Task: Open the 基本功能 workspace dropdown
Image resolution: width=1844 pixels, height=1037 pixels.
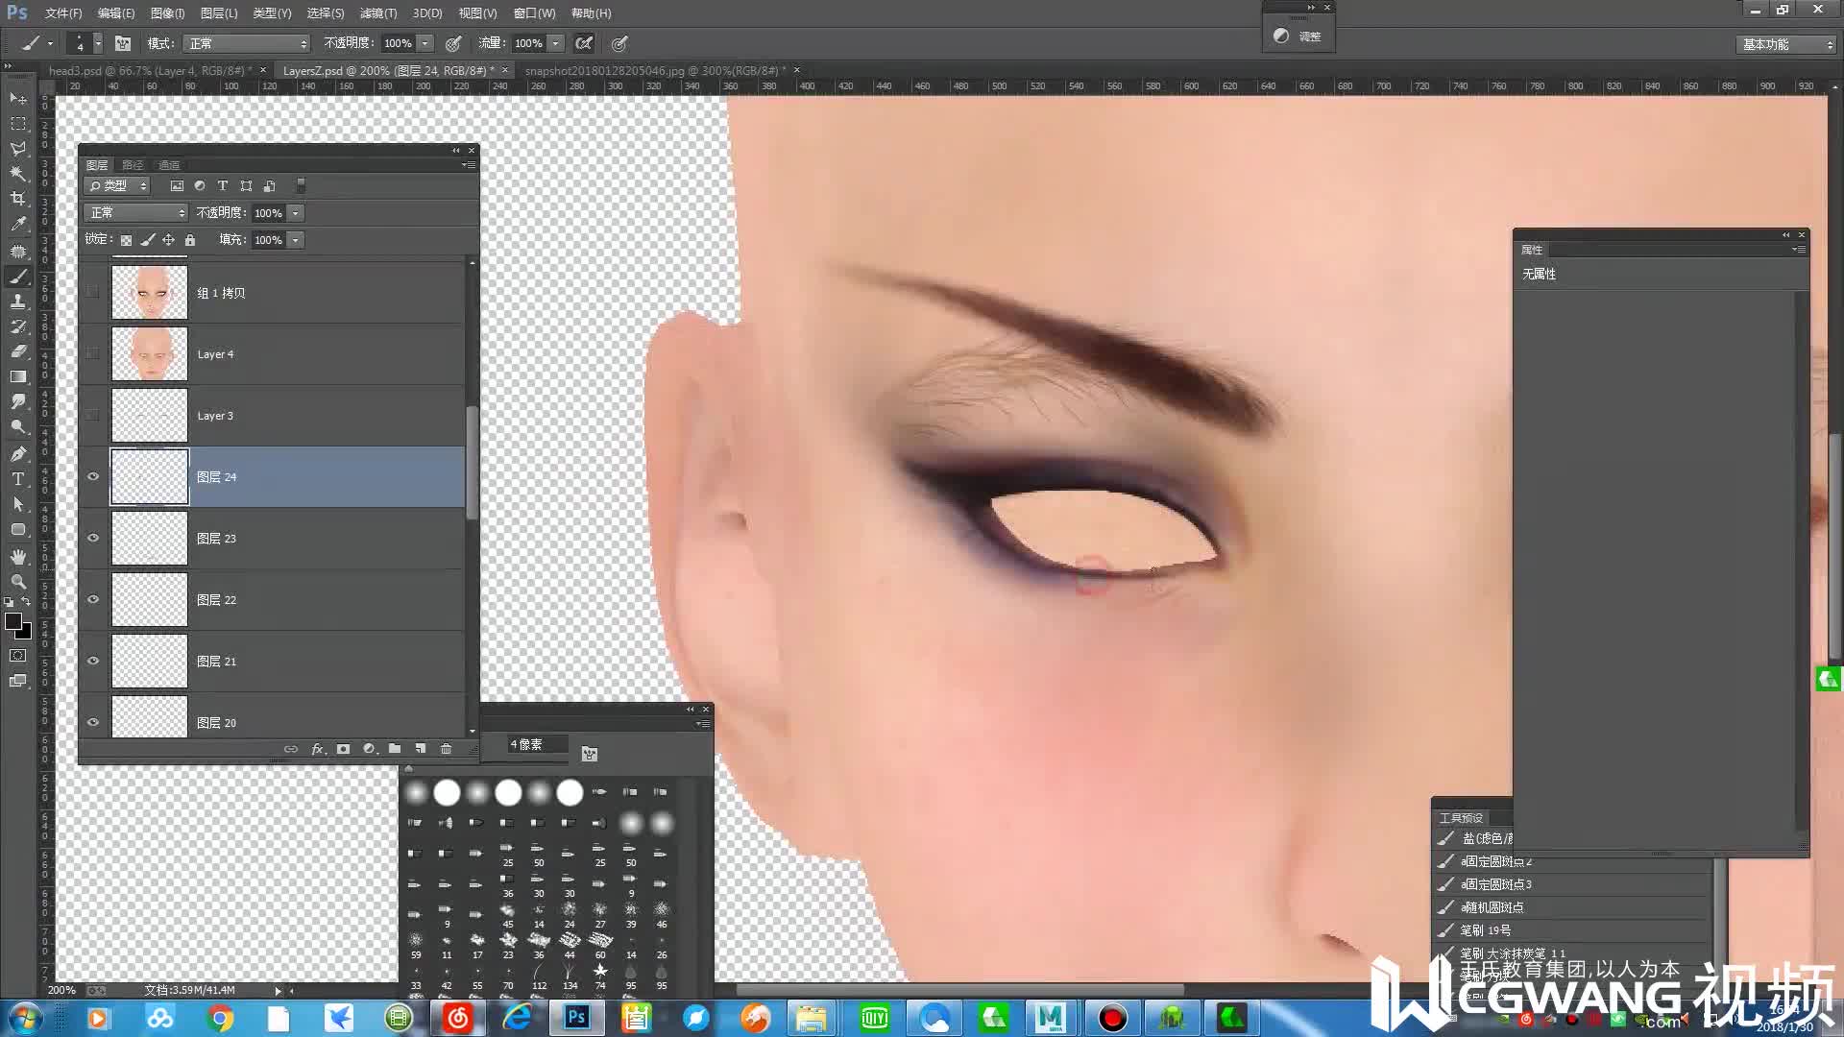Action: pyautogui.click(x=1787, y=44)
